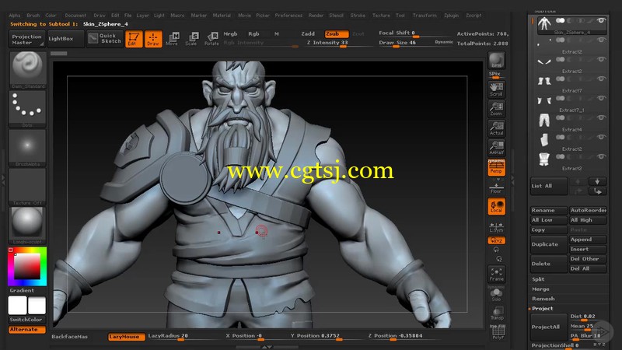Open the Stroke menu
Viewport: 622px width, 350px height.
tap(358, 16)
